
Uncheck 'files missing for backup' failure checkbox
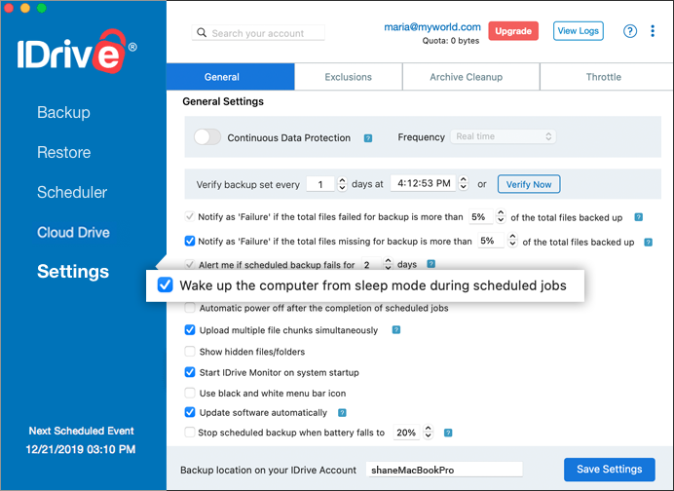[x=190, y=241]
